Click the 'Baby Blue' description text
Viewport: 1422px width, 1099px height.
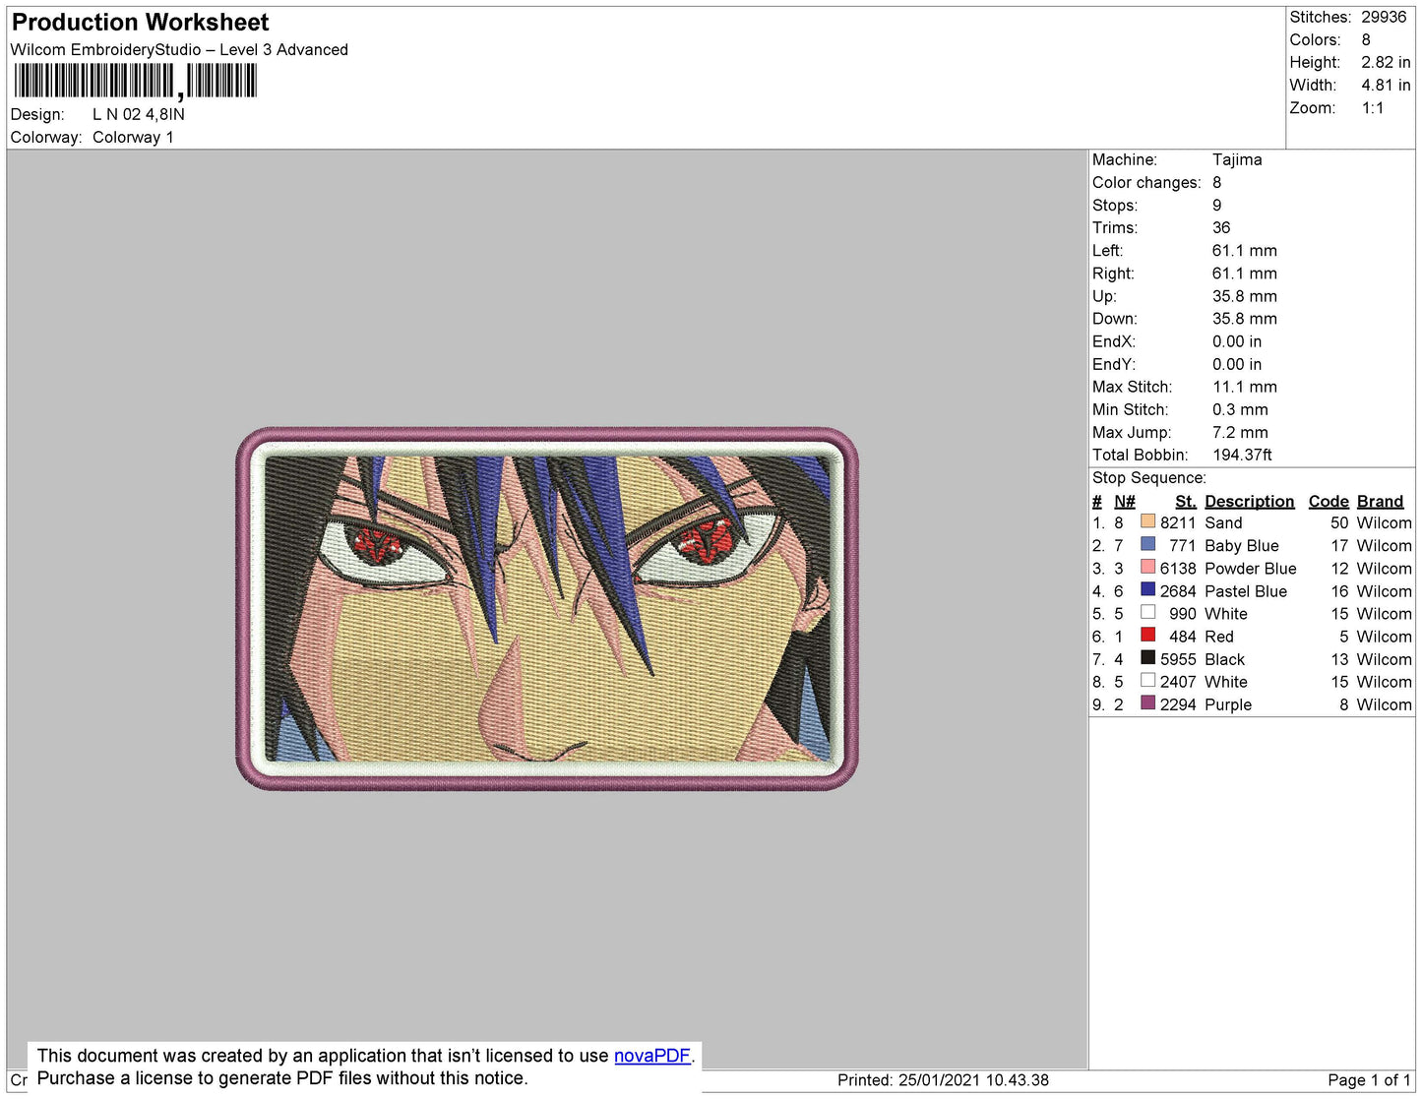coord(1242,546)
